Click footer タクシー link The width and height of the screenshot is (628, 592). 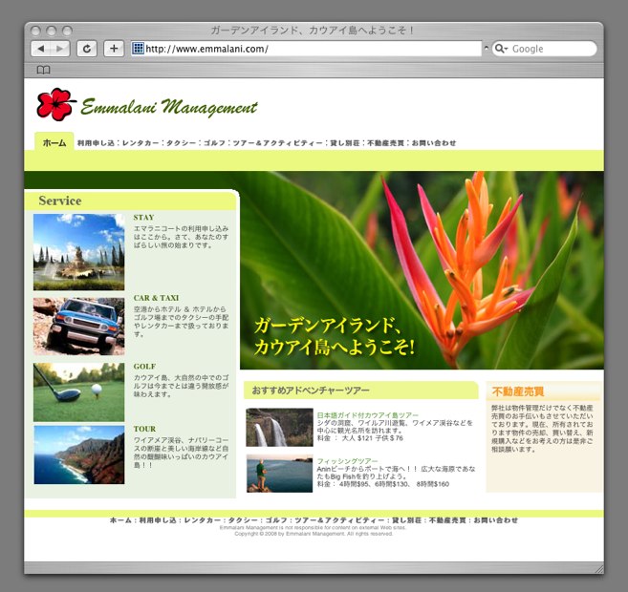(x=243, y=520)
